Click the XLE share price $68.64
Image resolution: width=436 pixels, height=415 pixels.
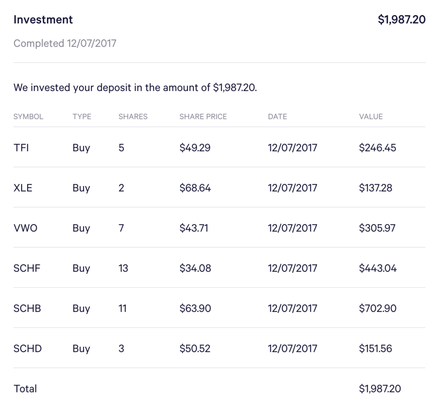coord(195,188)
